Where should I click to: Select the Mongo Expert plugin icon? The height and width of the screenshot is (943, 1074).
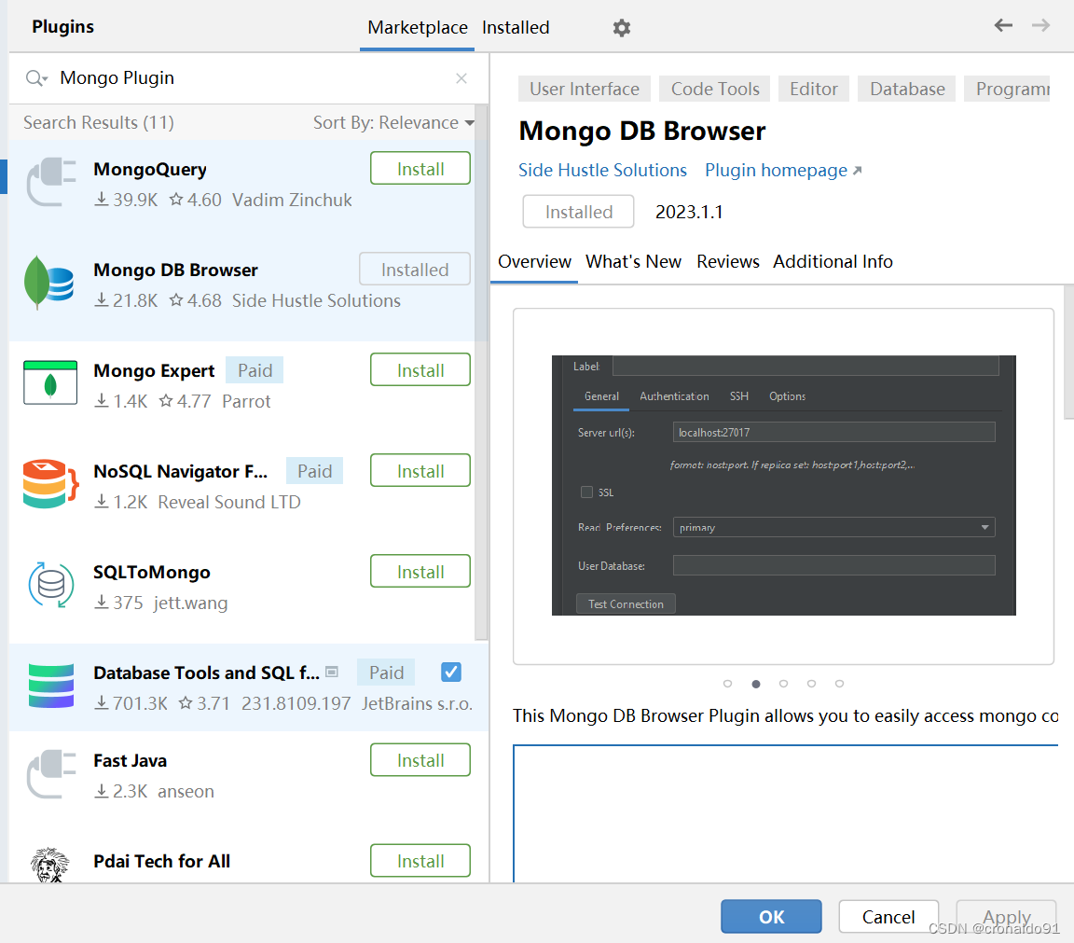pyautogui.click(x=50, y=383)
